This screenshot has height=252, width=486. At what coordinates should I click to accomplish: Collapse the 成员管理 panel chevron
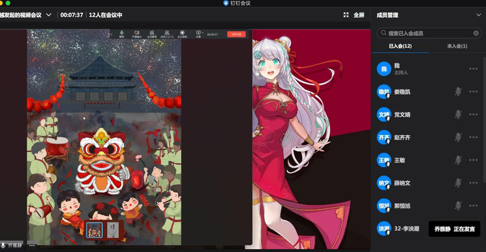478,15
